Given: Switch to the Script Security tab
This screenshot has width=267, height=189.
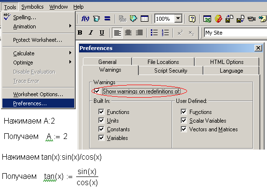Looking at the screenshot, I should point(171,71).
